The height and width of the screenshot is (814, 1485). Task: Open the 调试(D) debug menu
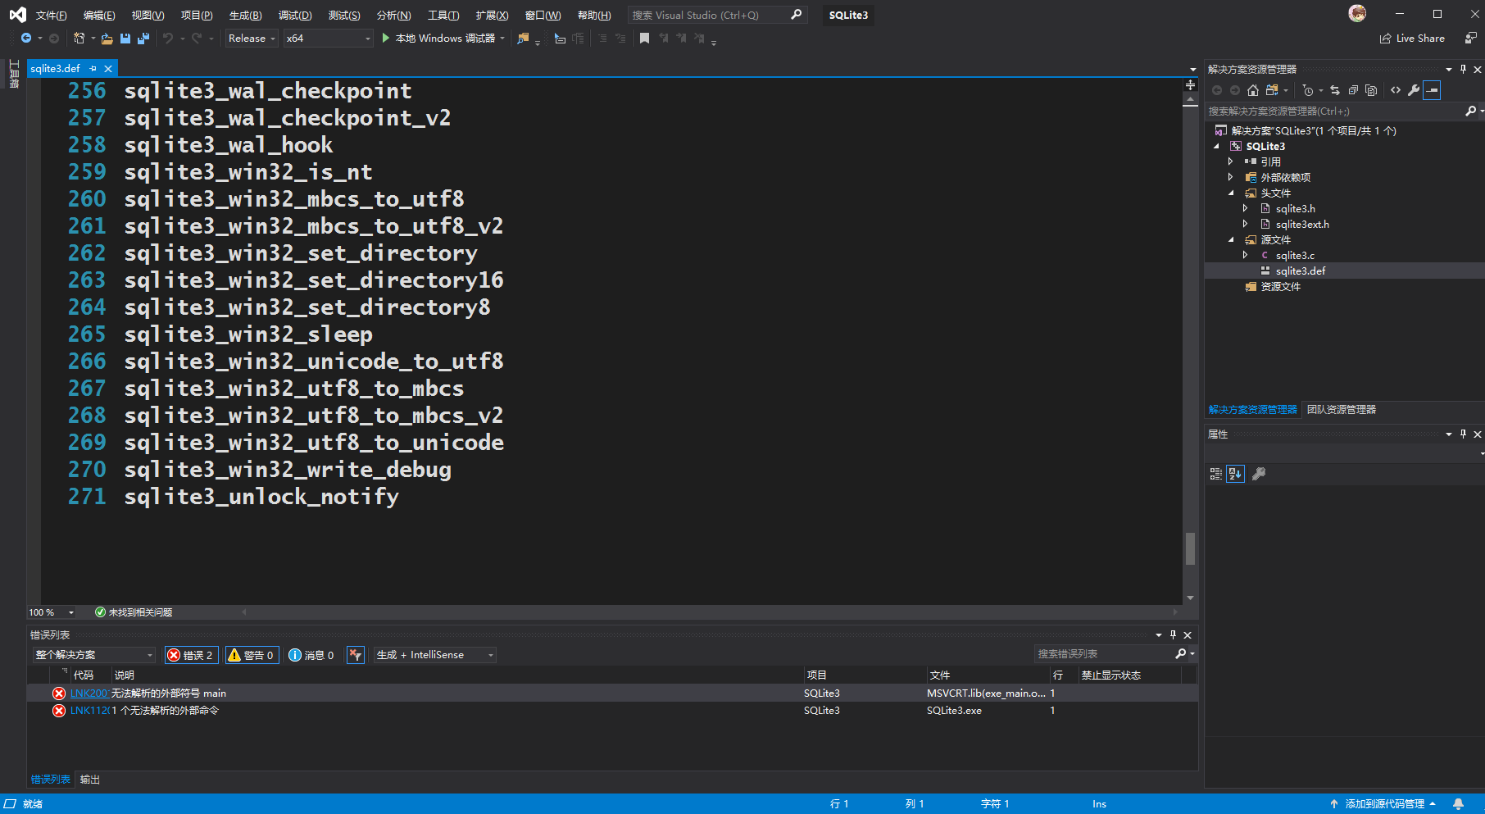295,16
